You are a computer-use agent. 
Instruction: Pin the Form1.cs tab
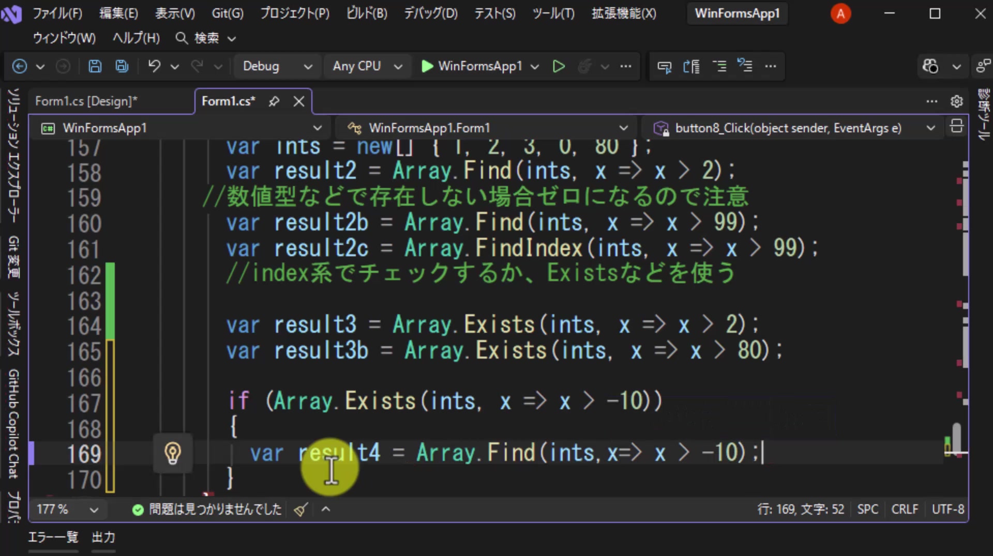coord(274,101)
